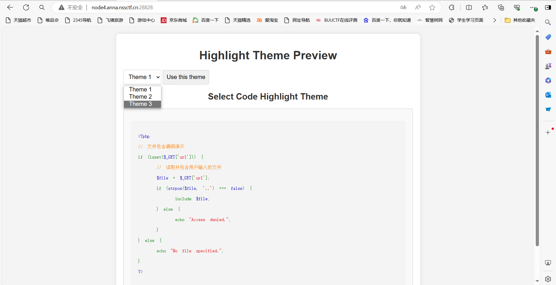Image resolution: width=556 pixels, height=285 pixels.
Task: Expand the bookmarks bar overflow chevron
Action: pyautogui.click(x=495, y=20)
